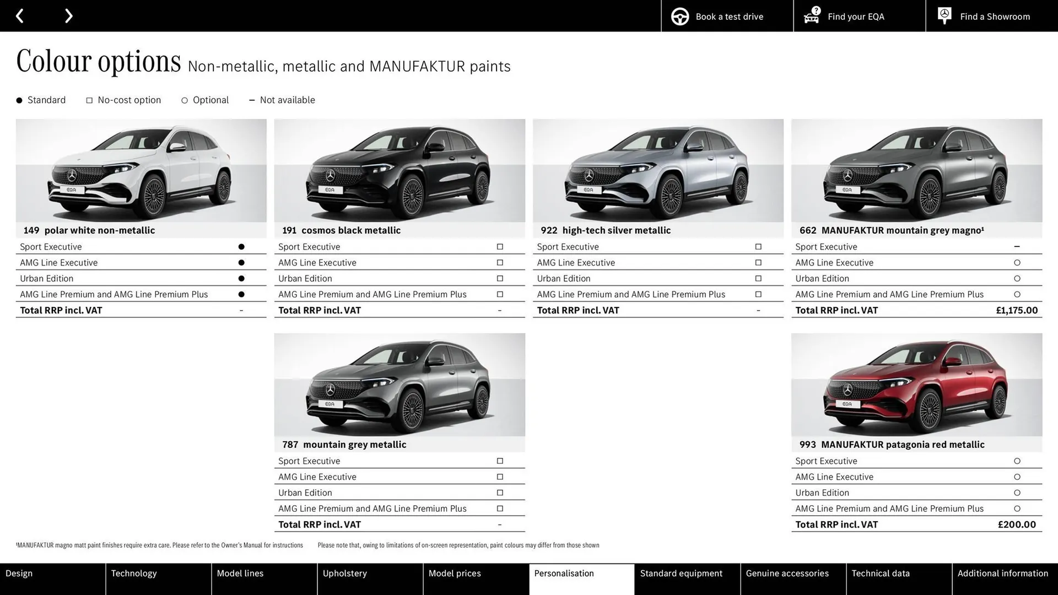1058x595 pixels.
Task: Check Sport Executive box for cosmos black metallic
Action: coord(499,246)
